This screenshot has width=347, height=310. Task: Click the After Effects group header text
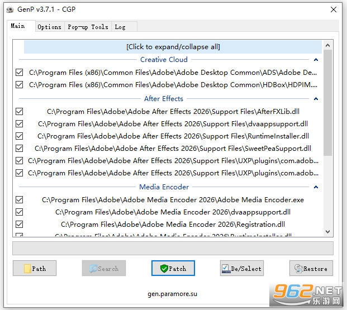[x=164, y=99]
